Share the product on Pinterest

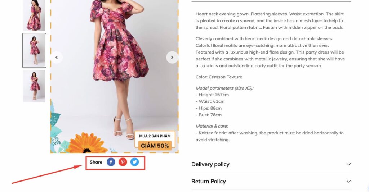123,162
